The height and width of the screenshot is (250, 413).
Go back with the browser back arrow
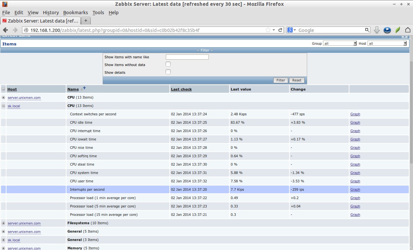click(x=5, y=30)
